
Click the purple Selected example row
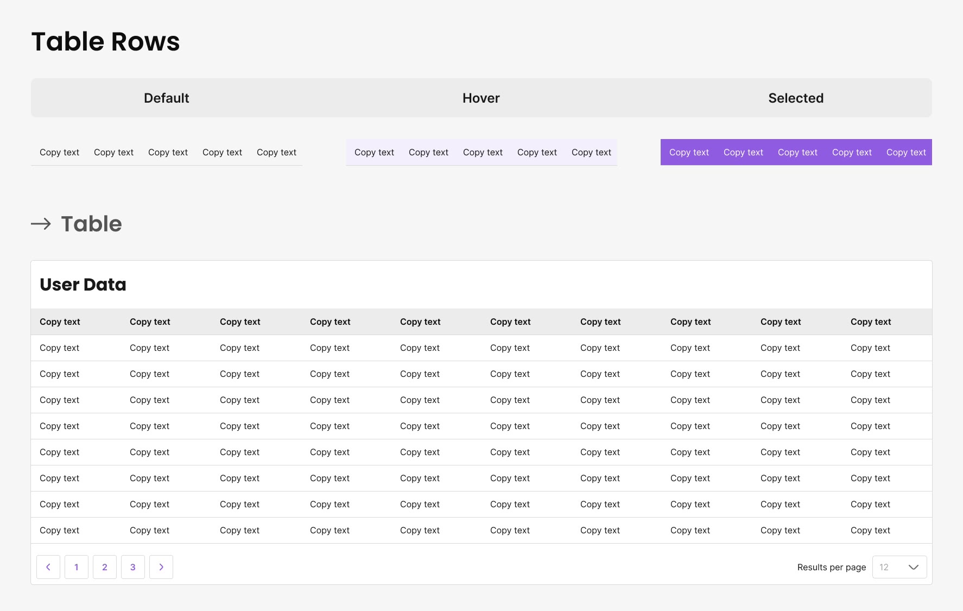click(x=796, y=152)
